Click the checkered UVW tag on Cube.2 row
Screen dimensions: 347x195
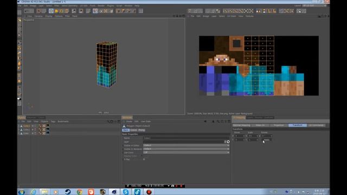click(x=44, y=126)
